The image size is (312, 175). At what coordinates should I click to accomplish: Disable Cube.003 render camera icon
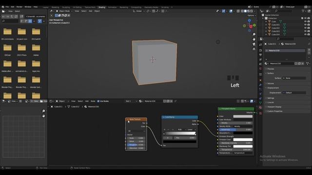click(x=309, y=31)
